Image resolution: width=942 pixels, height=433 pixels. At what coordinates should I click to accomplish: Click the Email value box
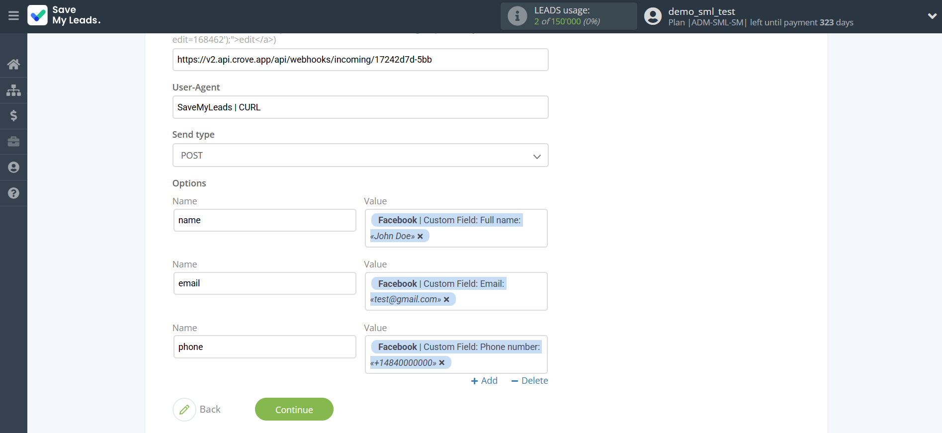pos(456,291)
